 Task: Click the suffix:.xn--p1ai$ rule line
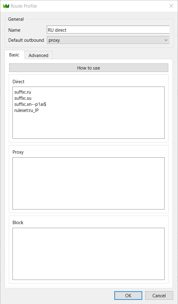tap(30, 104)
